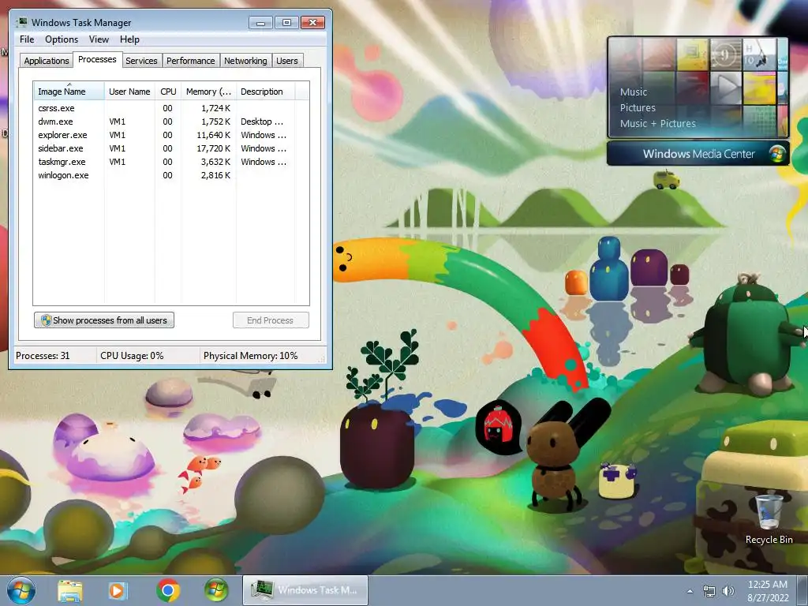The width and height of the screenshot is (808, 606).
Task: Sort by CPU column header
Action: point(168,92)
